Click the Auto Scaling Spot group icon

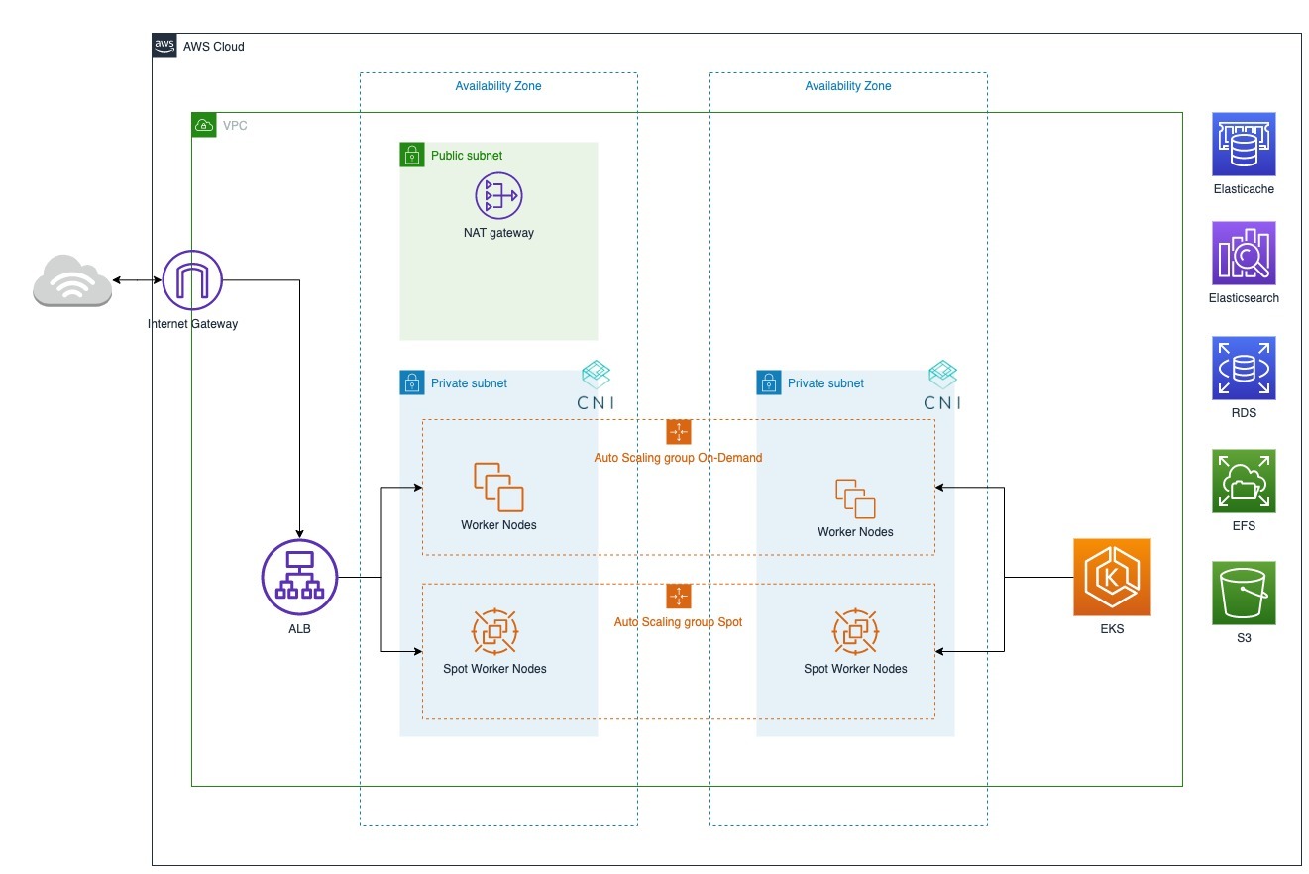coord(679,596)
